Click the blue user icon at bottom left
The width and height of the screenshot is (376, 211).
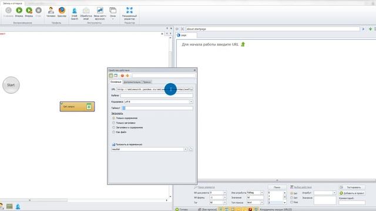[x=18, y=206]
